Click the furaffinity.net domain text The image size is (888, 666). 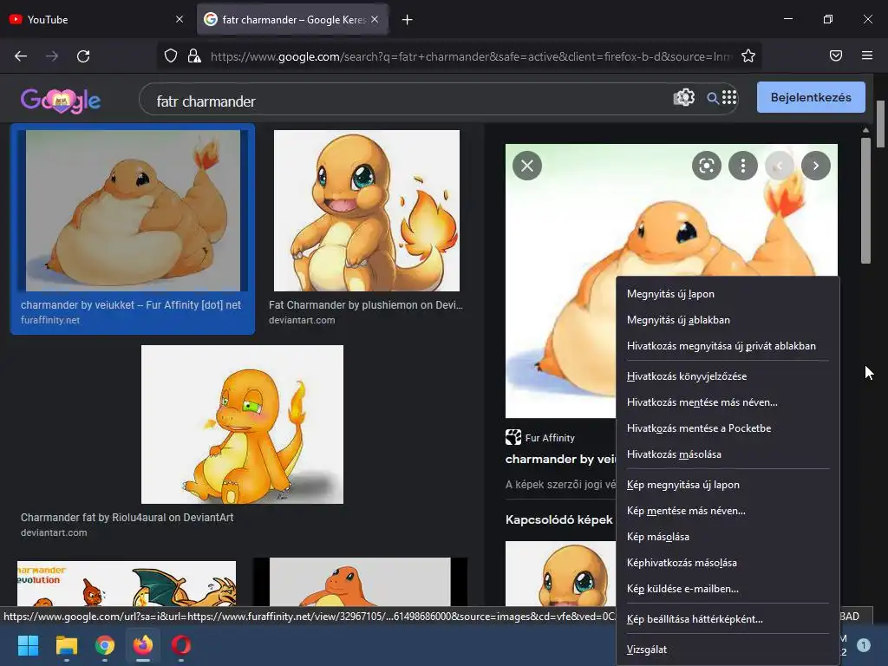coord(50,321)
